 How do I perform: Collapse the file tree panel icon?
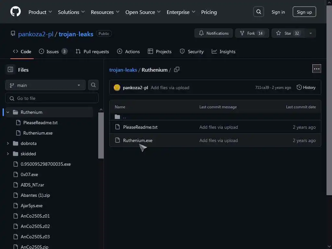[10, 69]
